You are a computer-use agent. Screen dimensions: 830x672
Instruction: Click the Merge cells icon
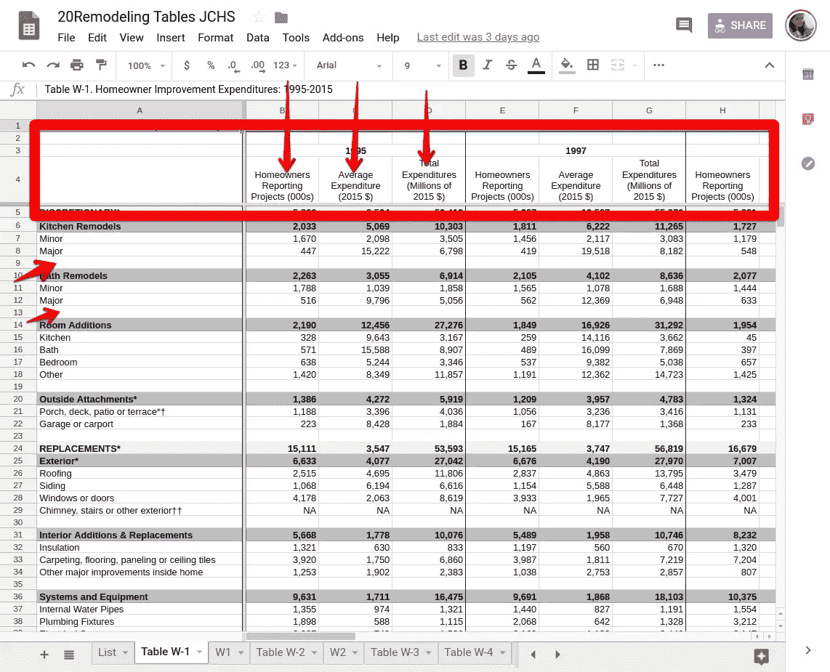[x=617, y=65]
